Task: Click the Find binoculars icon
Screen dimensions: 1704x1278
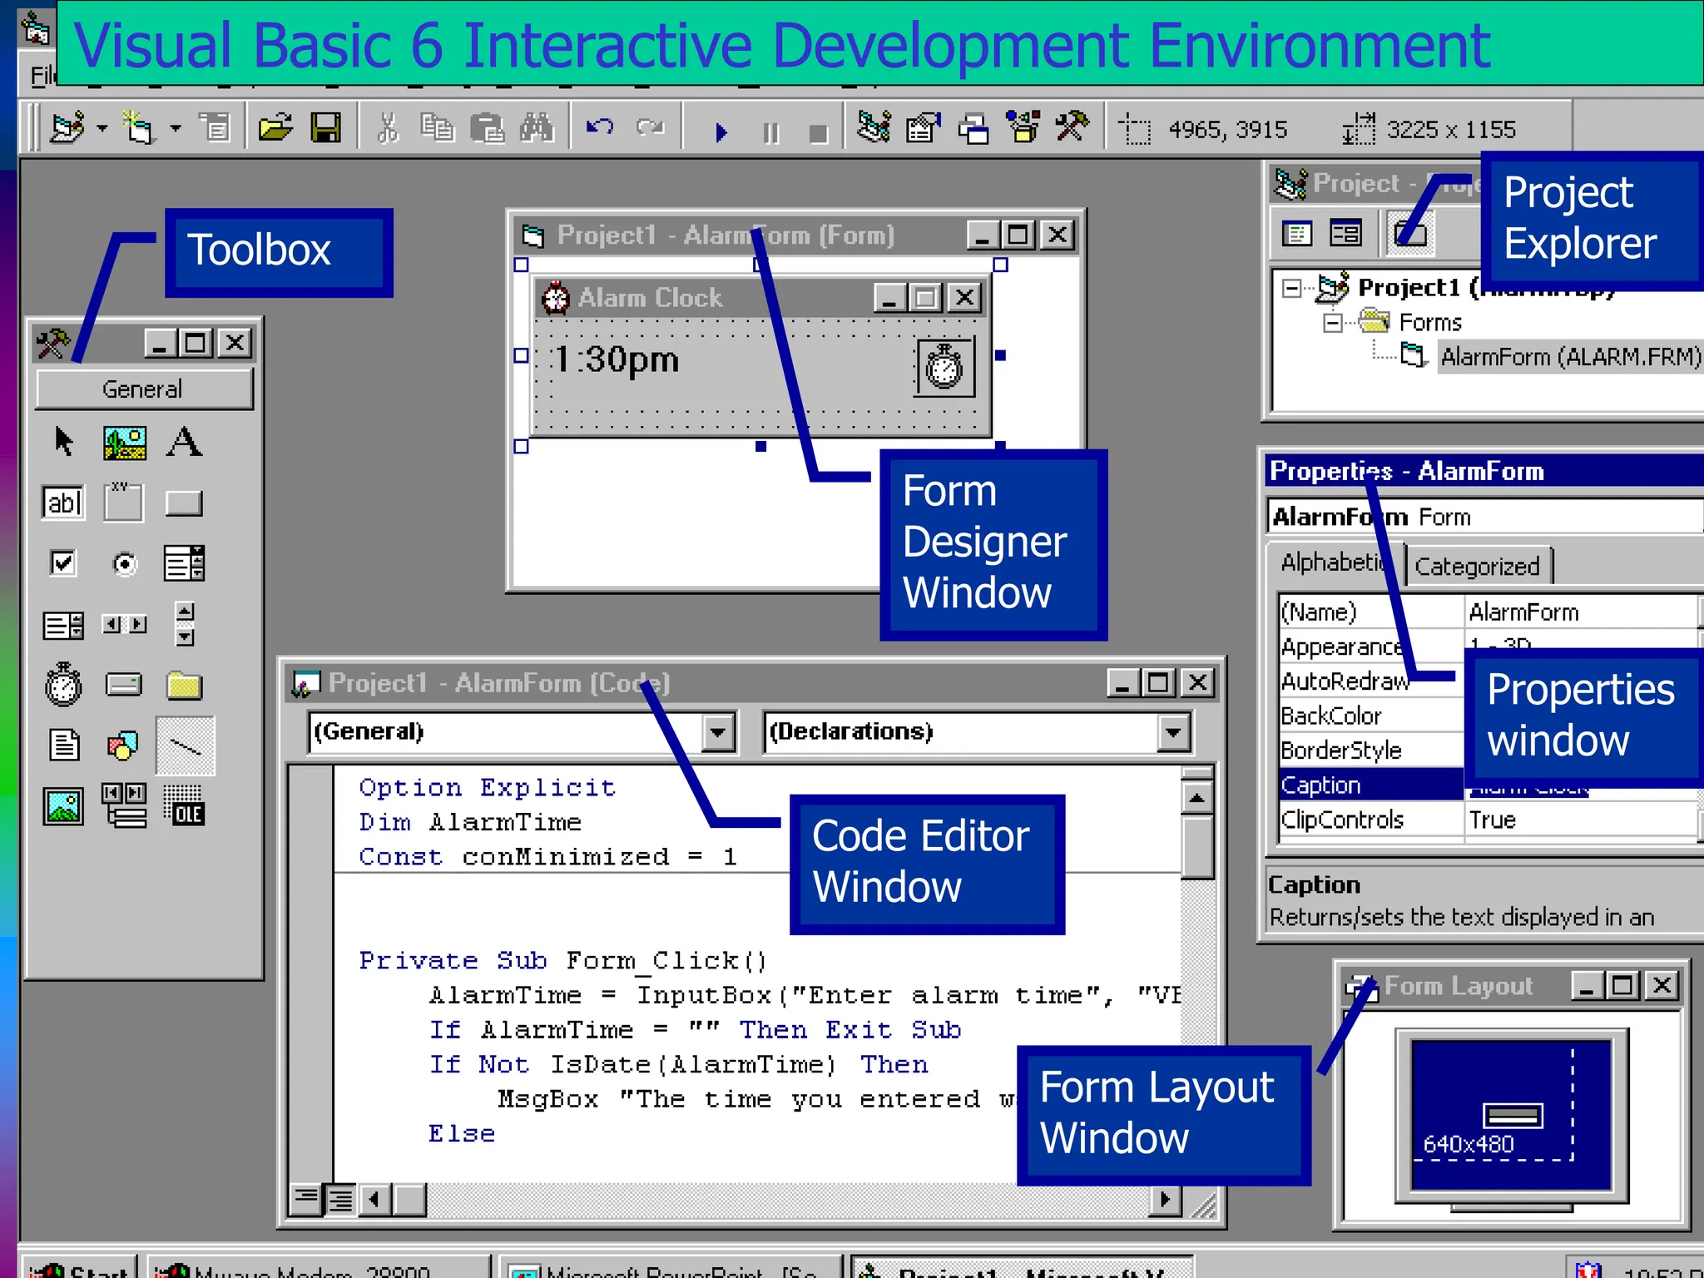Action: click(x=537, y=129)
